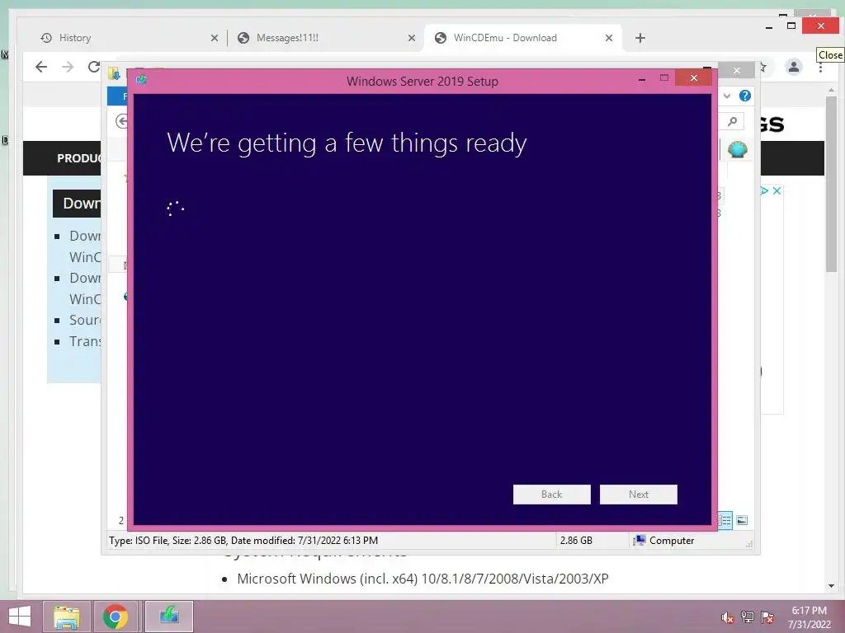
Task: Open a new Chrome tab
Action: point(640,38)
